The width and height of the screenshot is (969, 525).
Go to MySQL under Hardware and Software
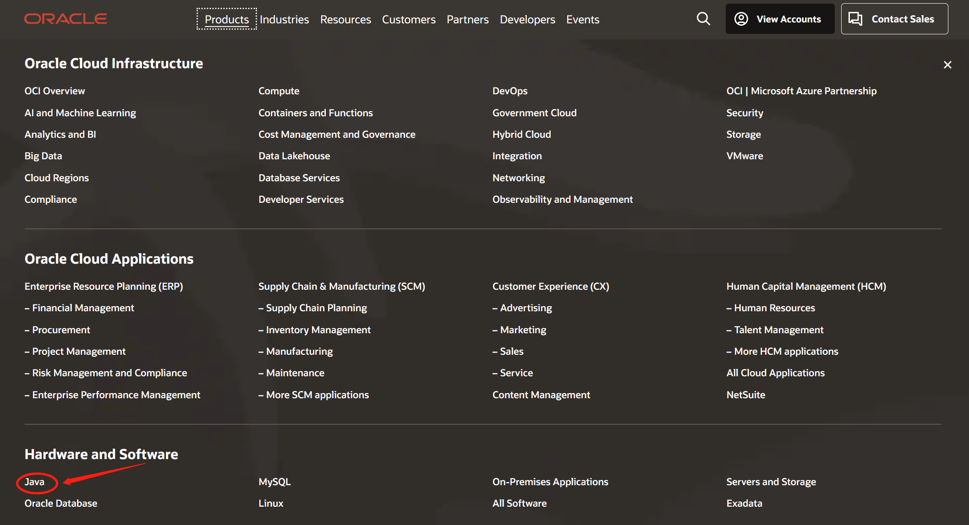274,482
